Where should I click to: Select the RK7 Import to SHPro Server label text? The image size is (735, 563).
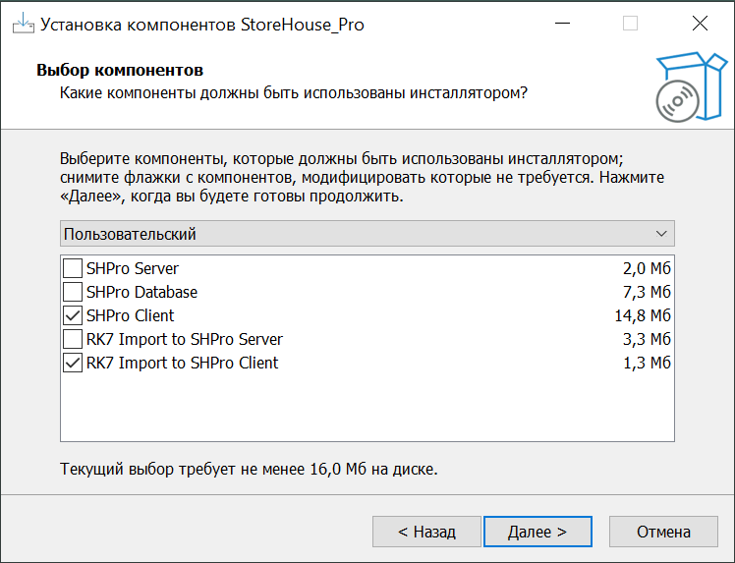184,339
